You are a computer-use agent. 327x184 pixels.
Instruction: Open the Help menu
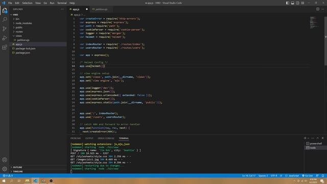72,3
